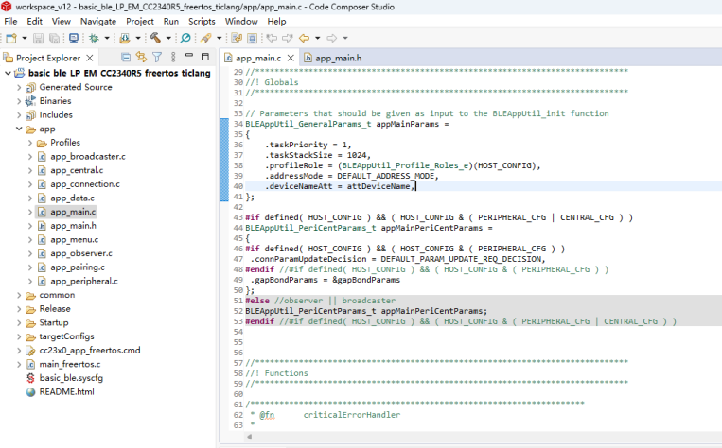The image size is (722, 448).
Task: Collapse the app folder in tree
Action: tap(19, 129)
